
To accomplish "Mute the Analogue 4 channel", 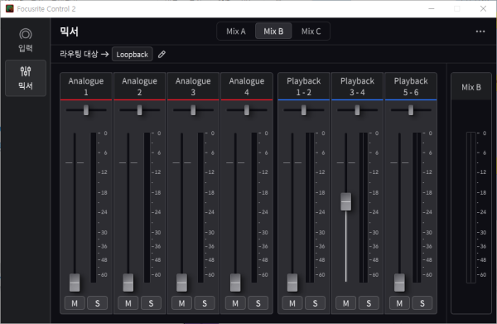I will pyautogui.click(x=235, y=303).
